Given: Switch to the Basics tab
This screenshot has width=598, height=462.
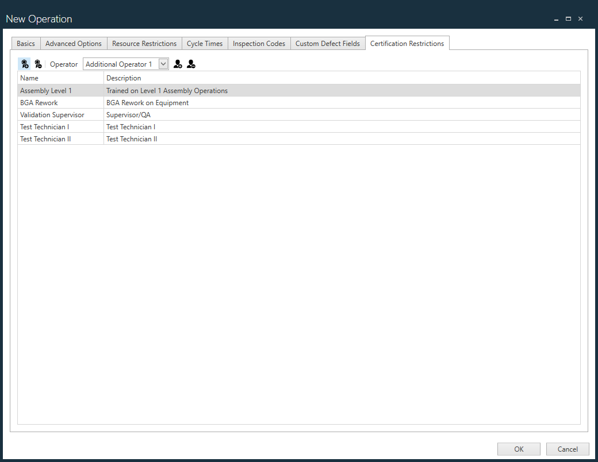Looking at the screenshot, I should [x=25, y=43].
